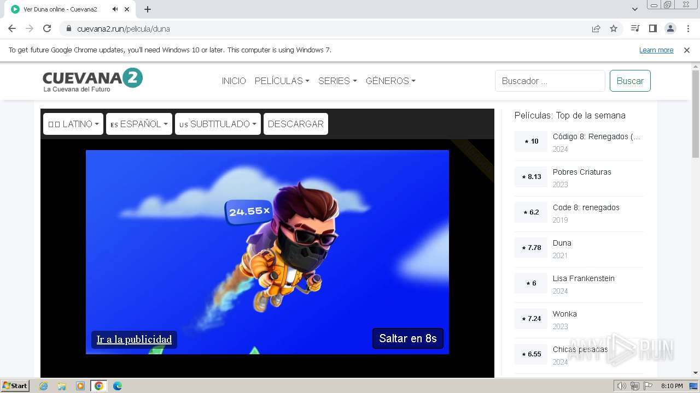Viewport: 700px width, 393px height.
Task: Open Wonka 2023 from weekly top
Action: coord(564,314)
